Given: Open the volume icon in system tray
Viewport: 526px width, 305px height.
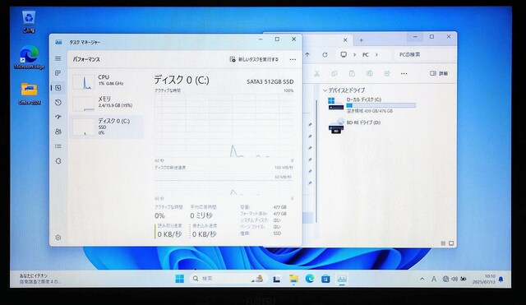Looking at the screenshot, I should coord(454,279).
